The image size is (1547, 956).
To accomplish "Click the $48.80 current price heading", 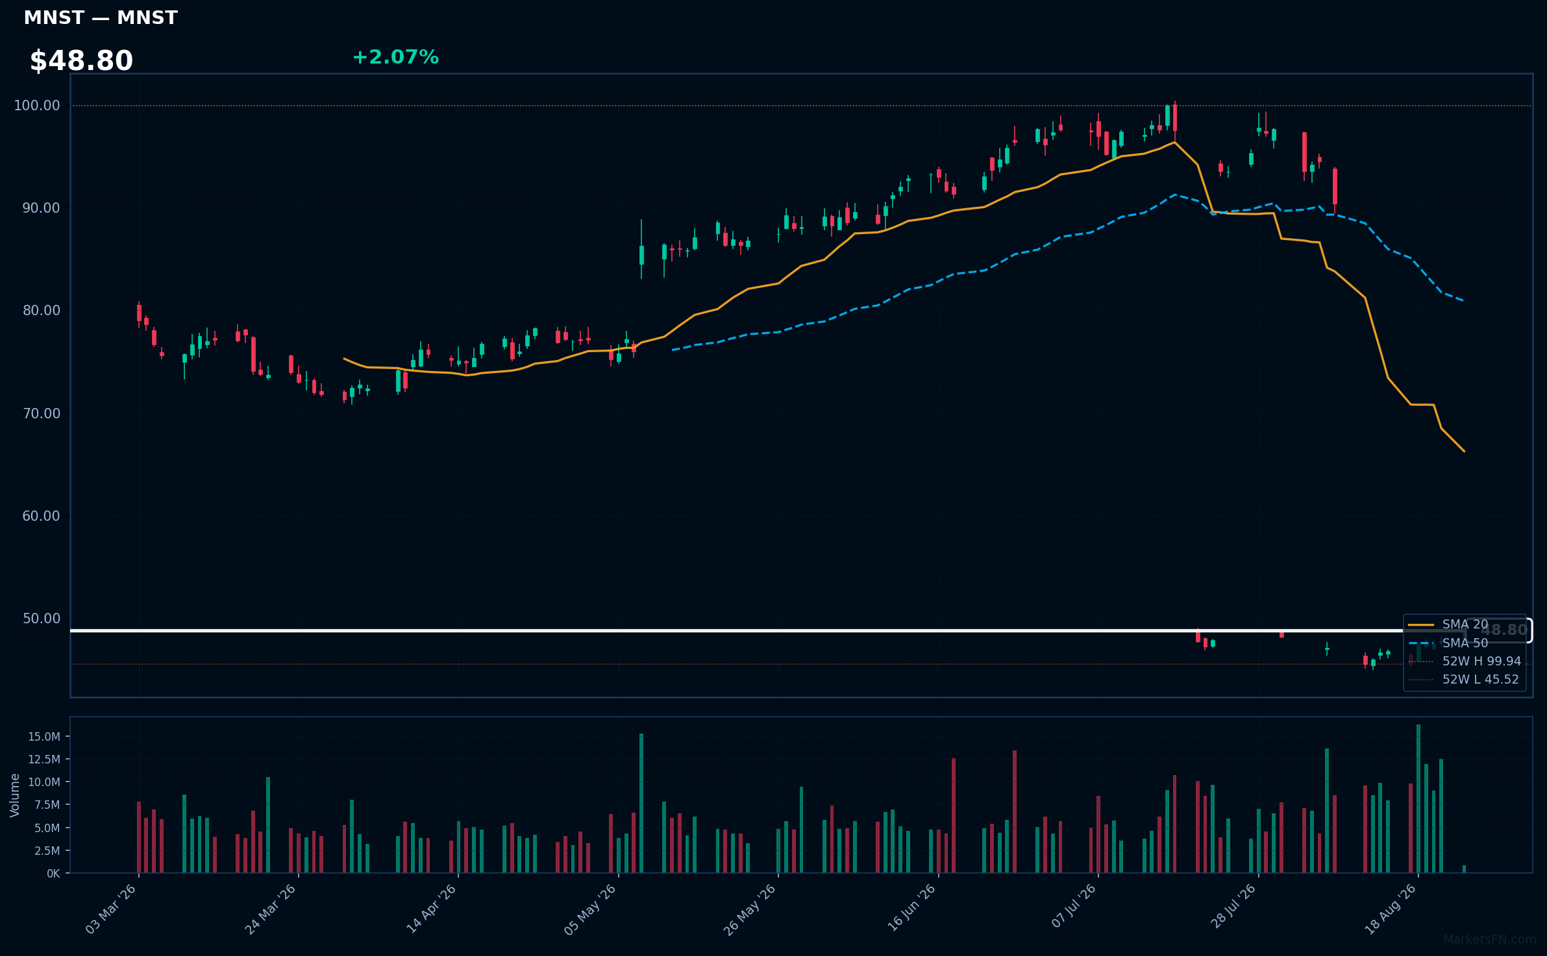I will 81,61.
